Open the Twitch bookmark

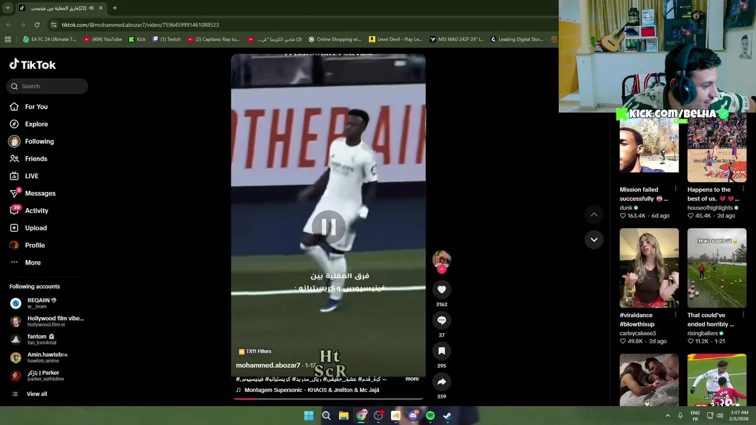167,40
